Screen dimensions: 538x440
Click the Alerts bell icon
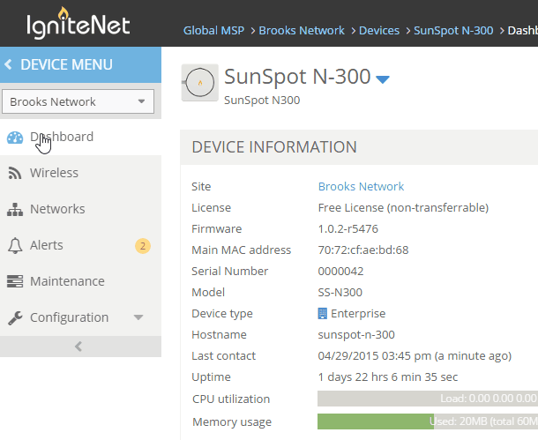15,245
